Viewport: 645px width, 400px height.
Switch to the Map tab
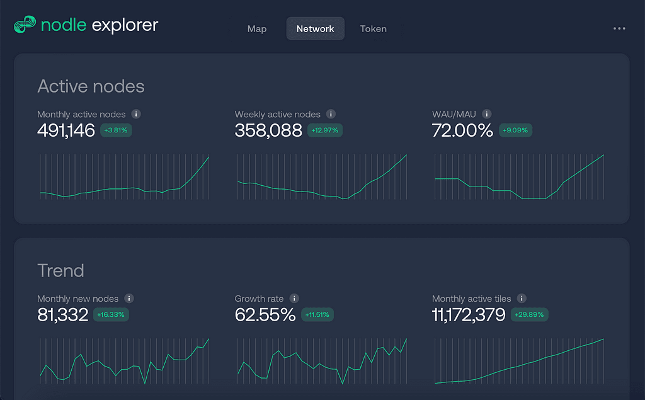(257, 29)
